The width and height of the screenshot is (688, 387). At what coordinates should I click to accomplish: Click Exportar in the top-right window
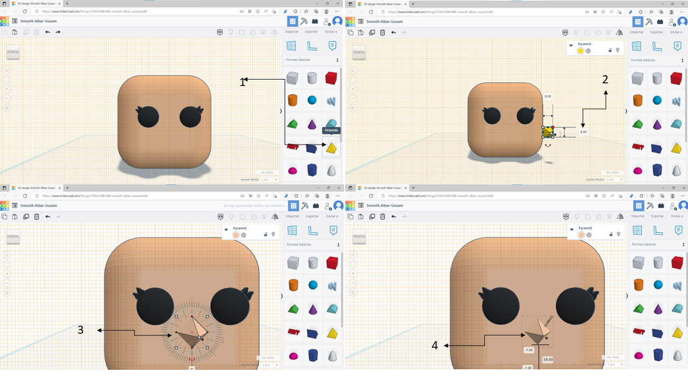coord(657,32)
